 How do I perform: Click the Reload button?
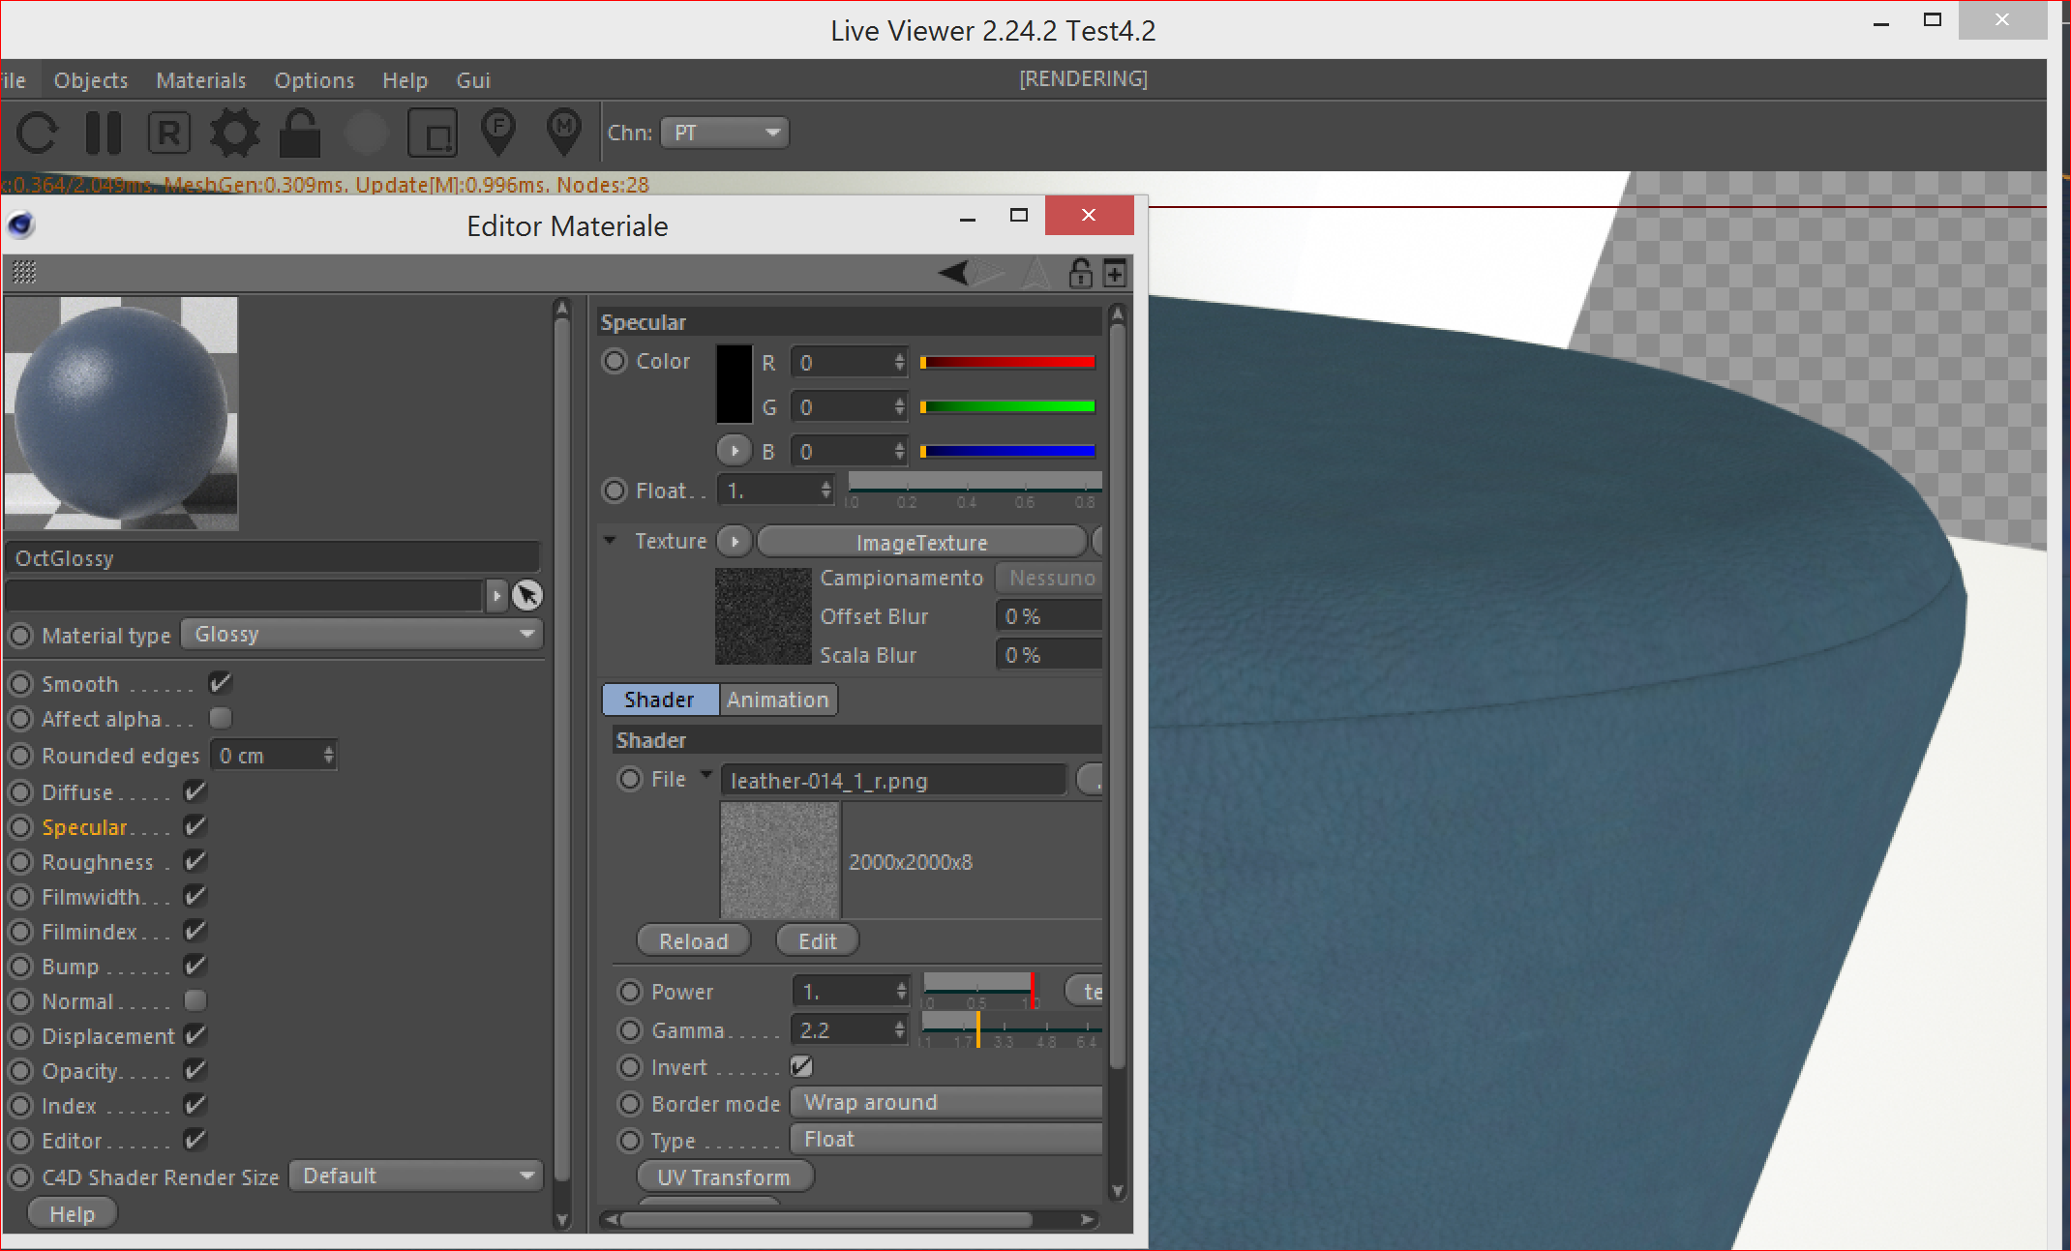(x=693, y=940)
